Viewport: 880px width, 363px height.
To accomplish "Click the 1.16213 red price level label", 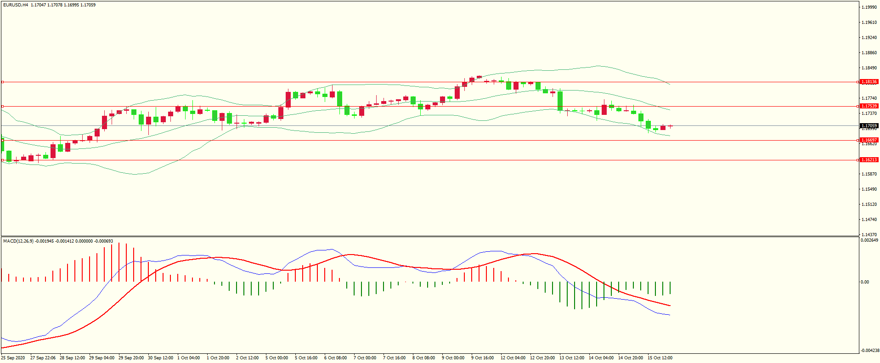I will pyautogui.click(x=869, y=160).
